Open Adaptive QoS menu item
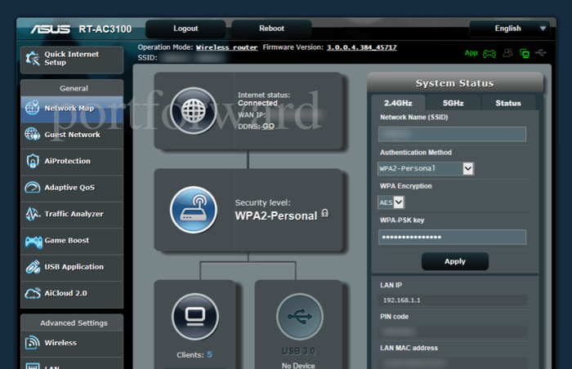This screenshot has height=369, width=572. [x=72, y=188]
